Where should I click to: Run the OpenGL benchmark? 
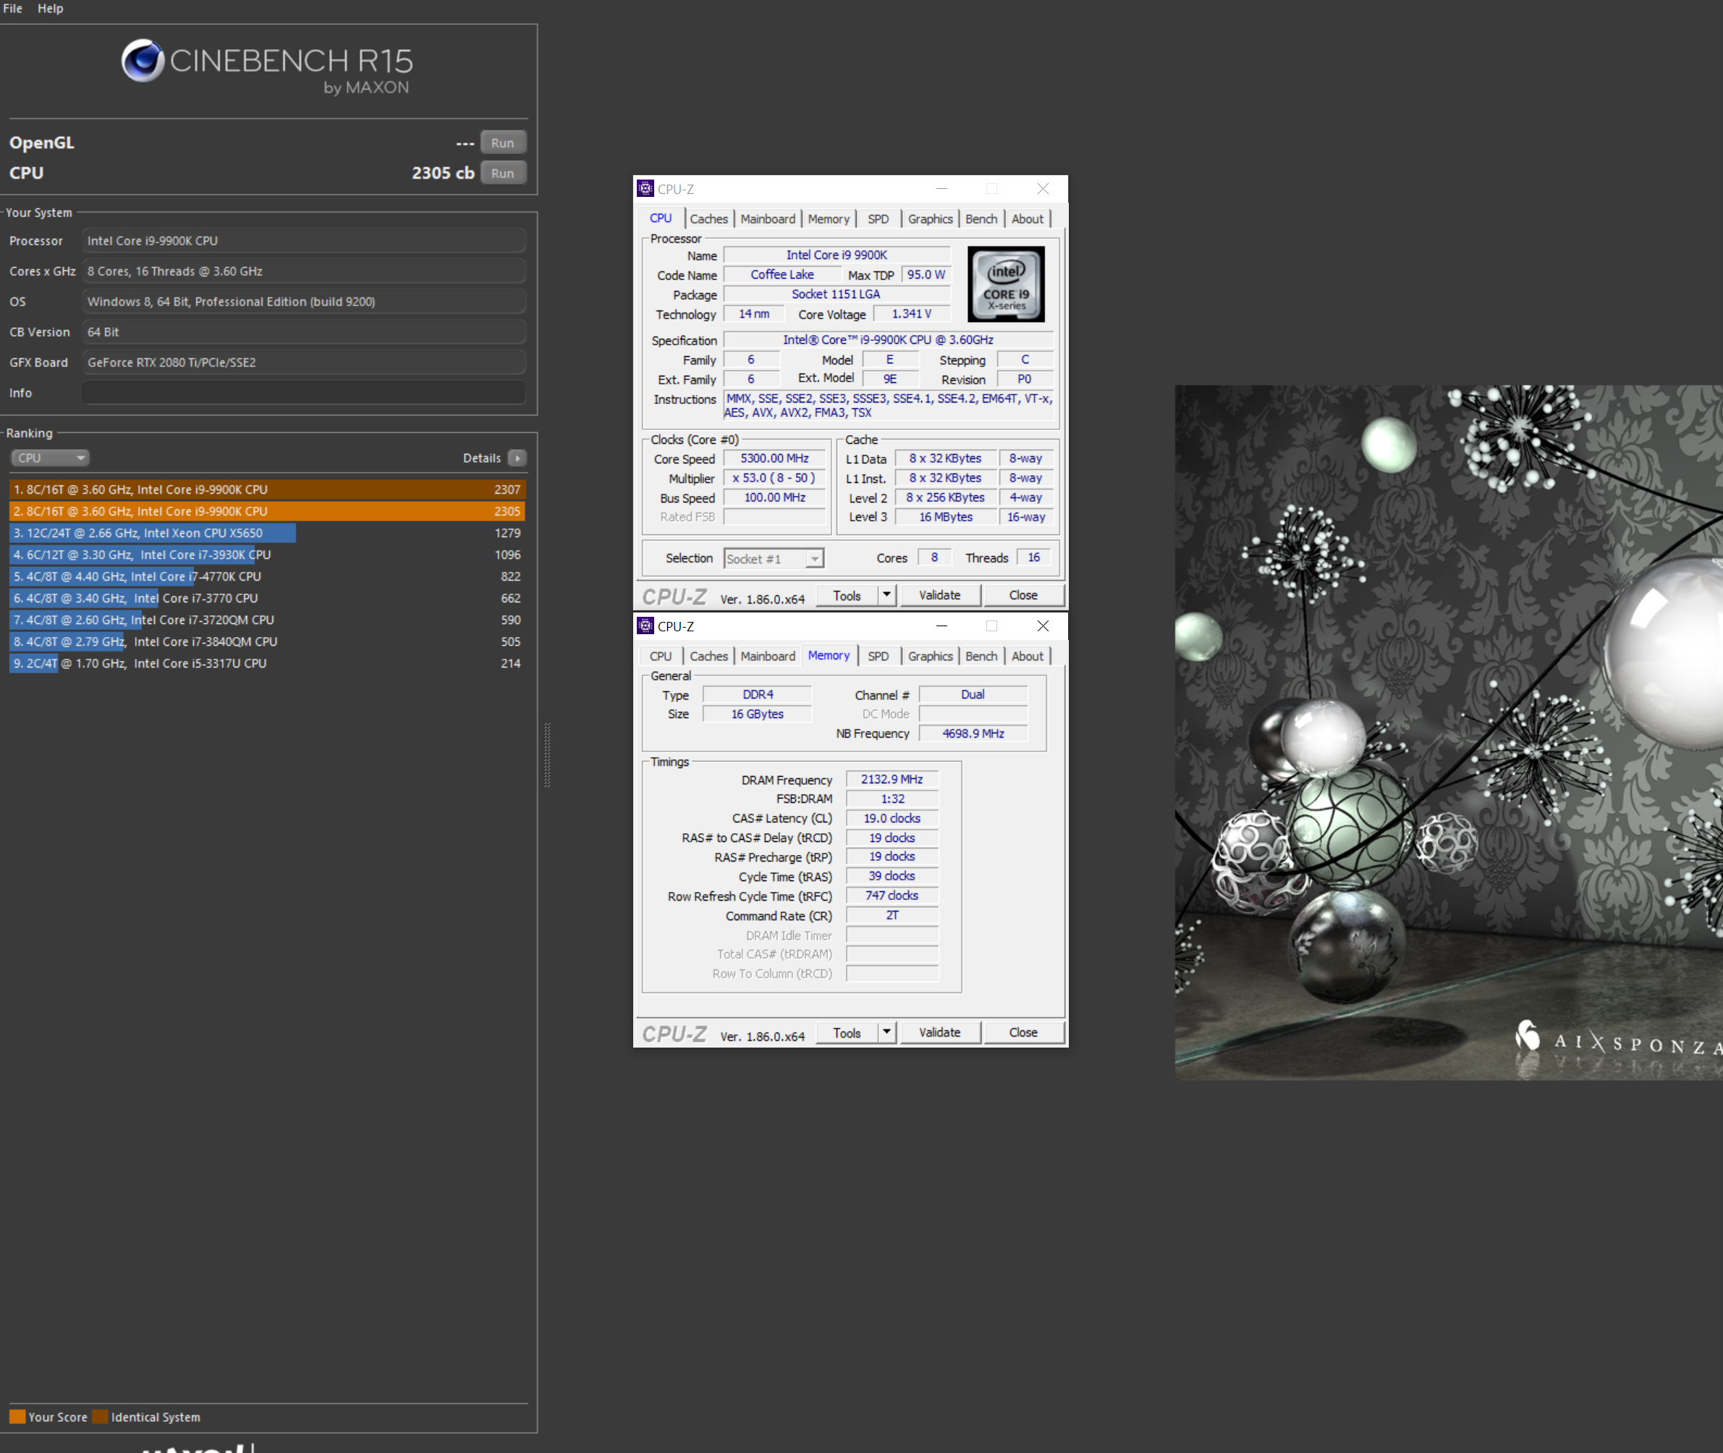coord(503,143)
